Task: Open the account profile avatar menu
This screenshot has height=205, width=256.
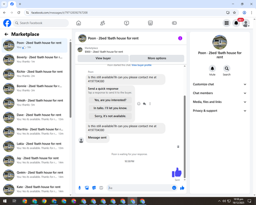Action: pos(246,23)
